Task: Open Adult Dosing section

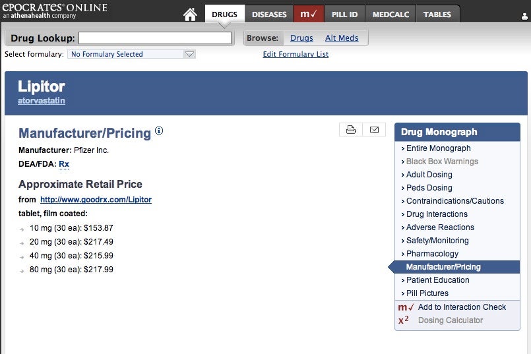Action: click(429, 175)
